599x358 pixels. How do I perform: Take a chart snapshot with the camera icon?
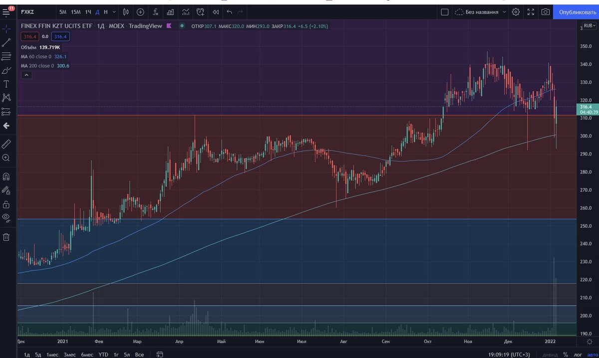pyautogui.click(x=545, y=11)
